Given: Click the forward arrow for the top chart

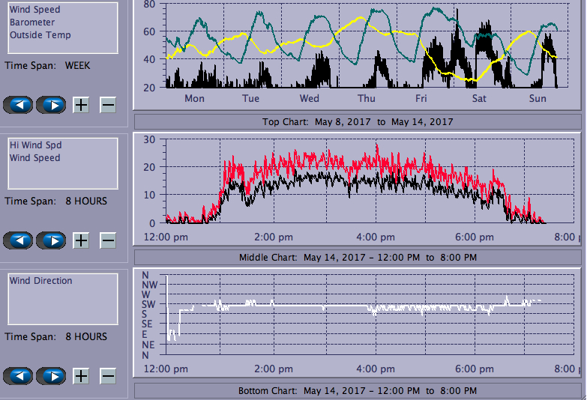Looking at the screenshot, I should tap(52, 104).
